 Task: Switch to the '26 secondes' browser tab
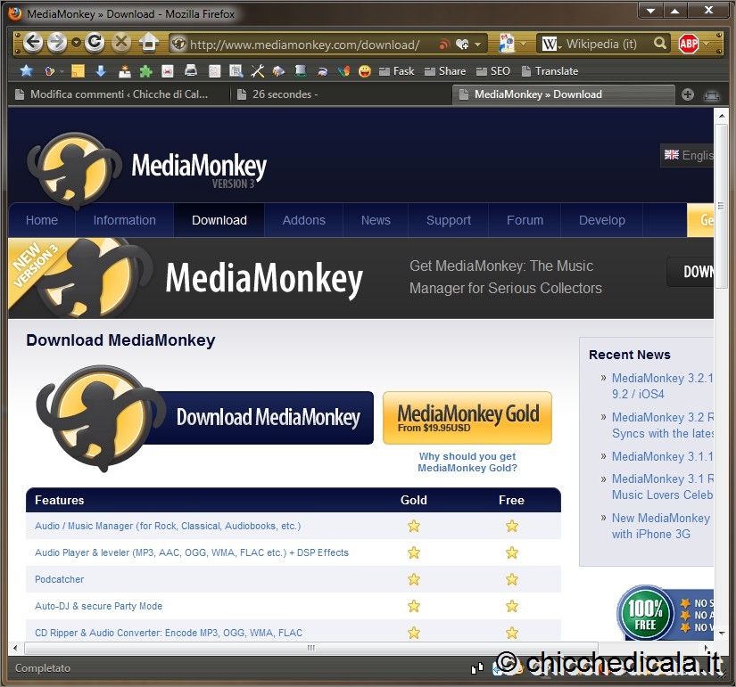tap(285, 94)
